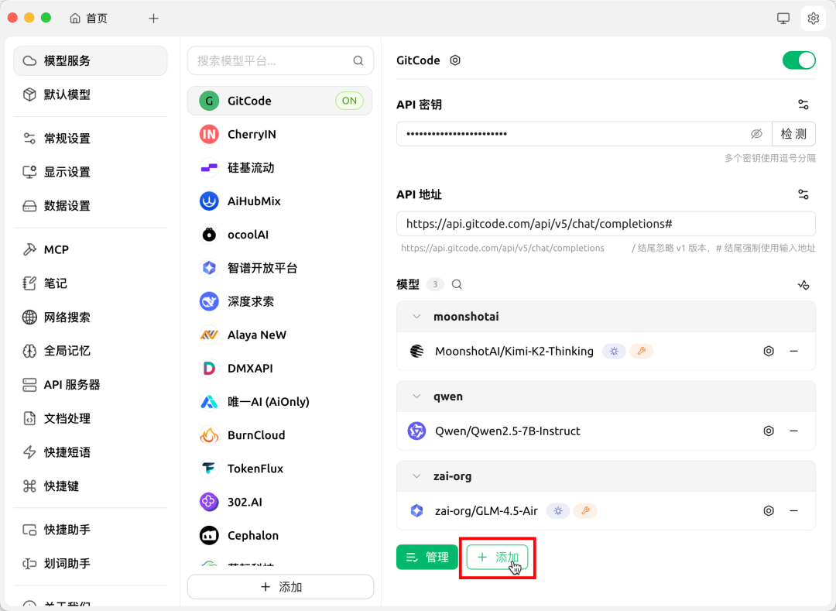Click reasoning tag on Kimi-K2-Thinking
This screenshot has height=611, width=836.
pos(614,352)
